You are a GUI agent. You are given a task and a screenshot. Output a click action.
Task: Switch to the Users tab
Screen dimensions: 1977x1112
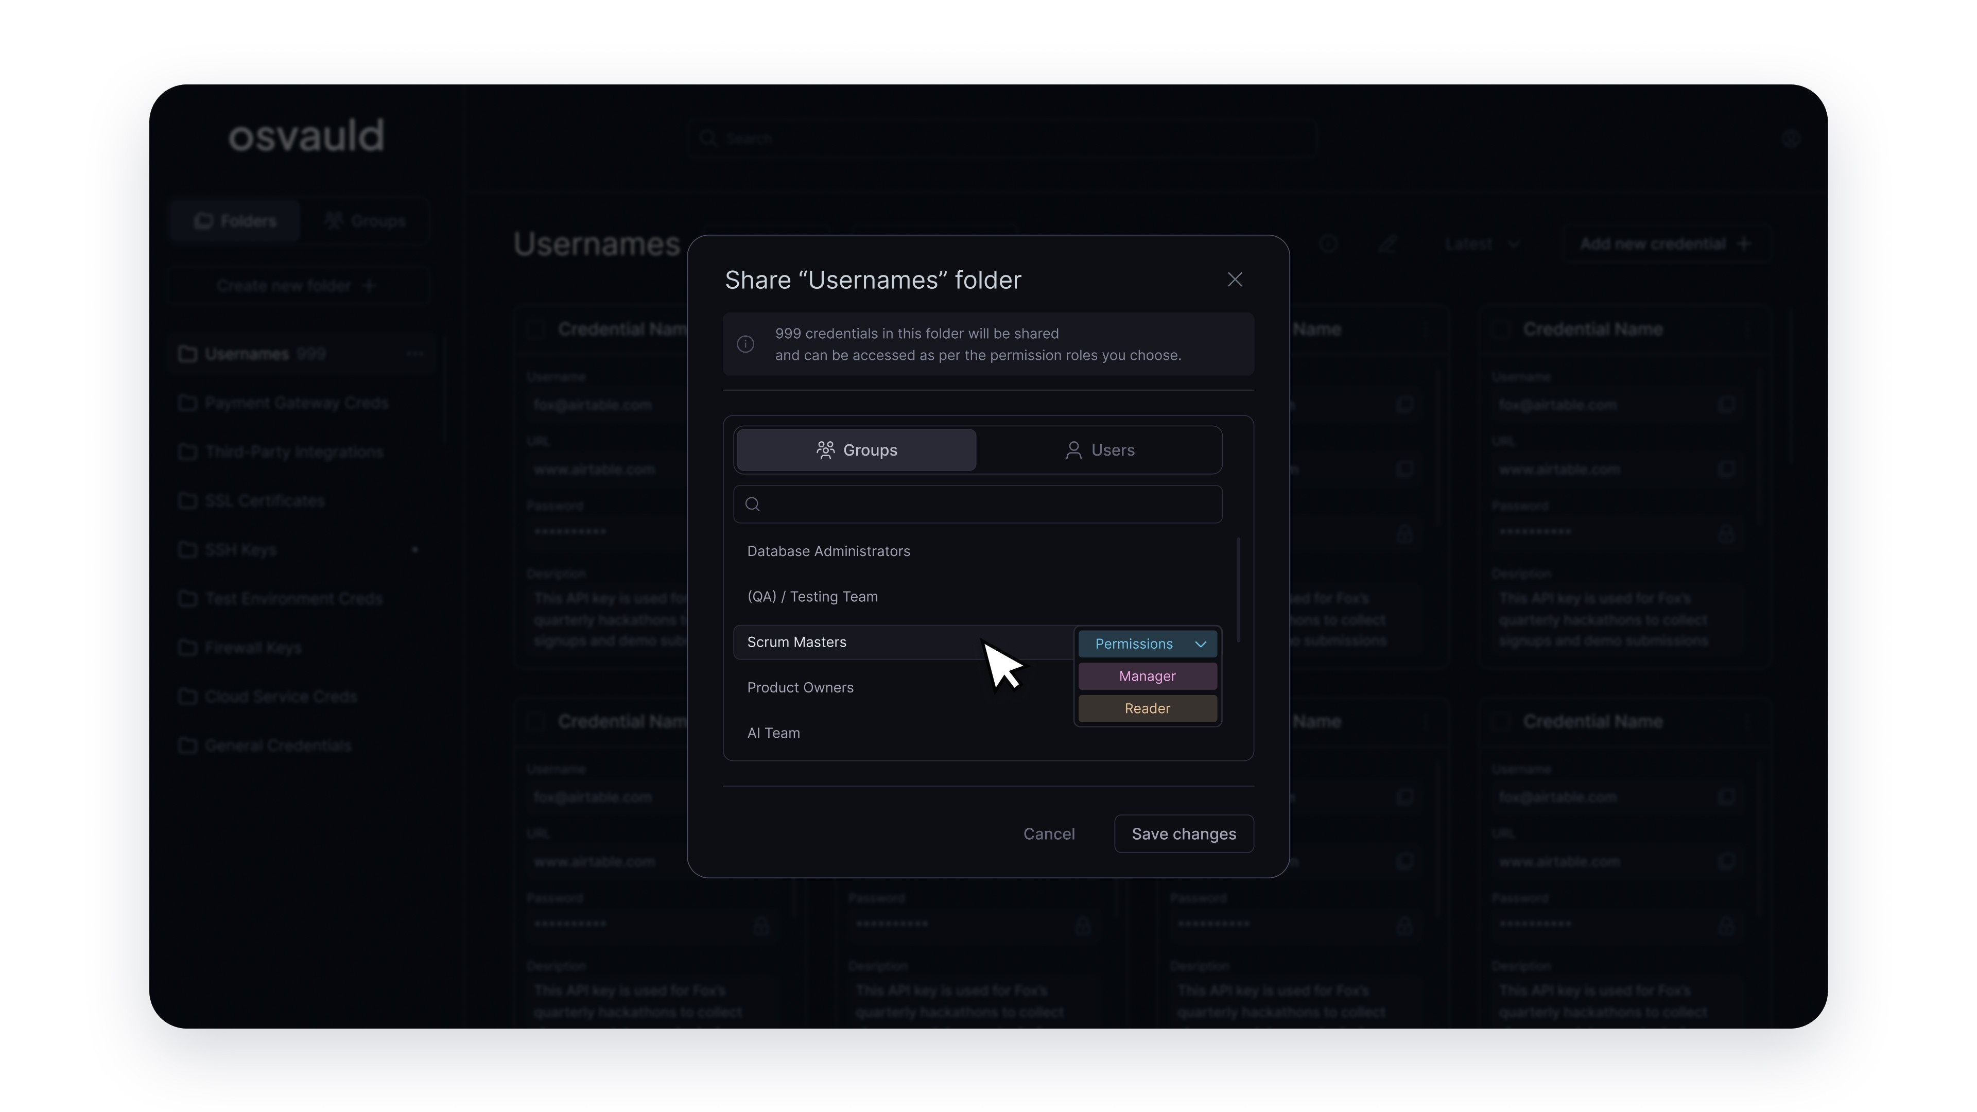pos(1099,450)
